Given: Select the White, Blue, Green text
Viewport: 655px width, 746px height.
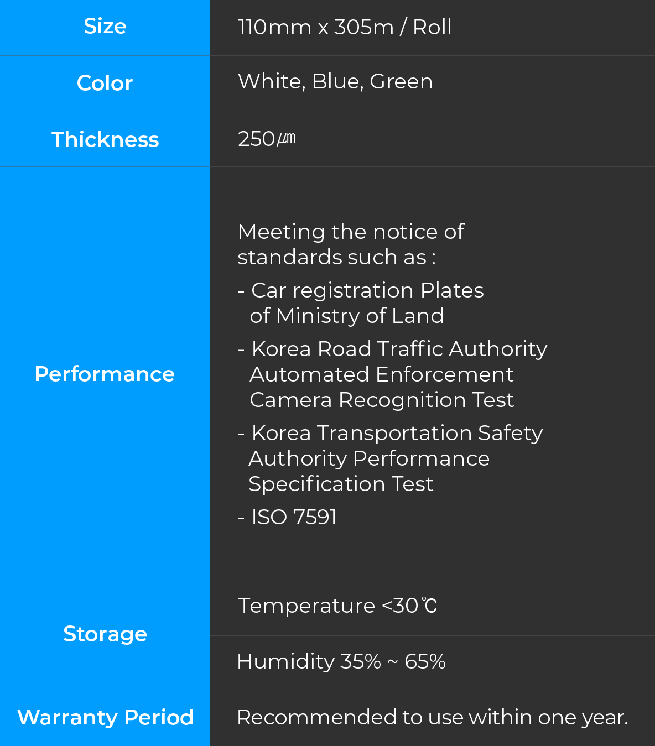Looking at the screenshot, I should pos(335,81).
